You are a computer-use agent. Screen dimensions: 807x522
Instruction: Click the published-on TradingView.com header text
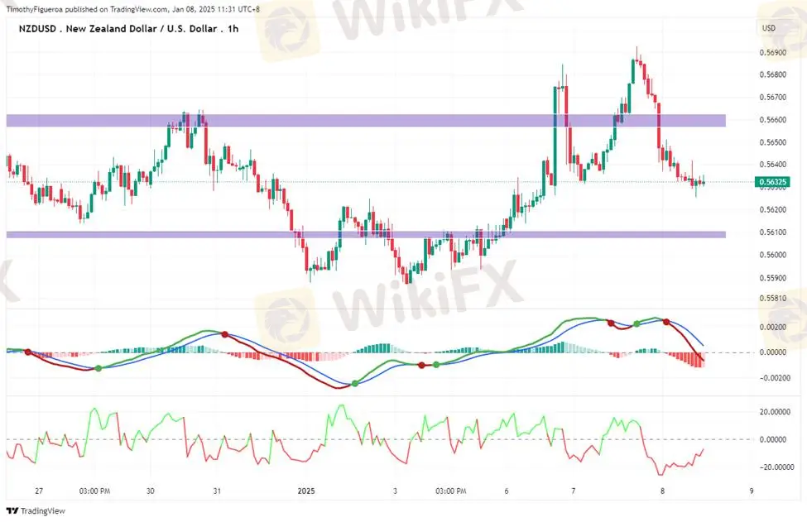[x=132, y=9]
